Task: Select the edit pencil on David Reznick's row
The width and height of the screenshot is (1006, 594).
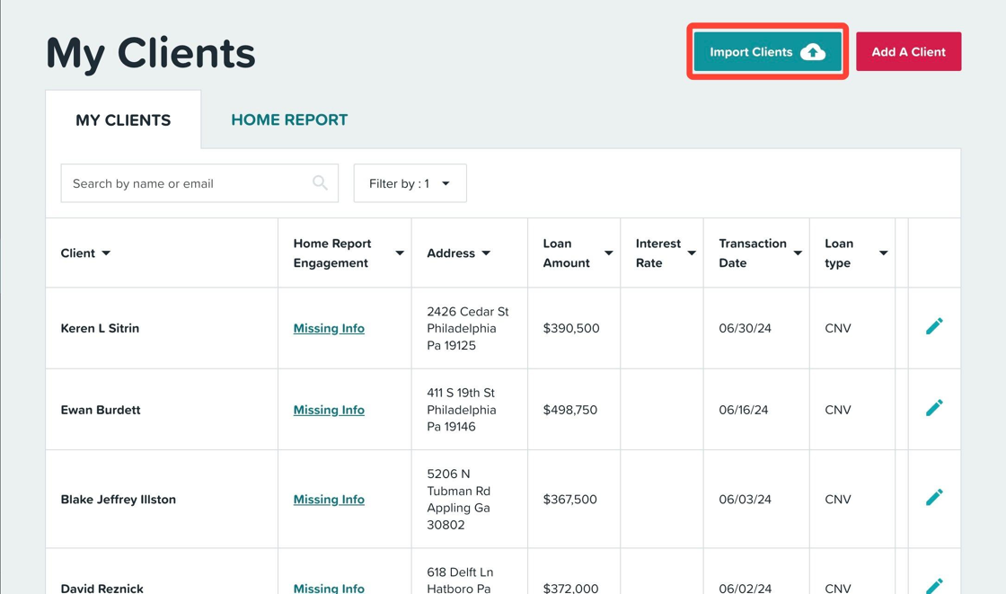Action: [x=934, y=585]
